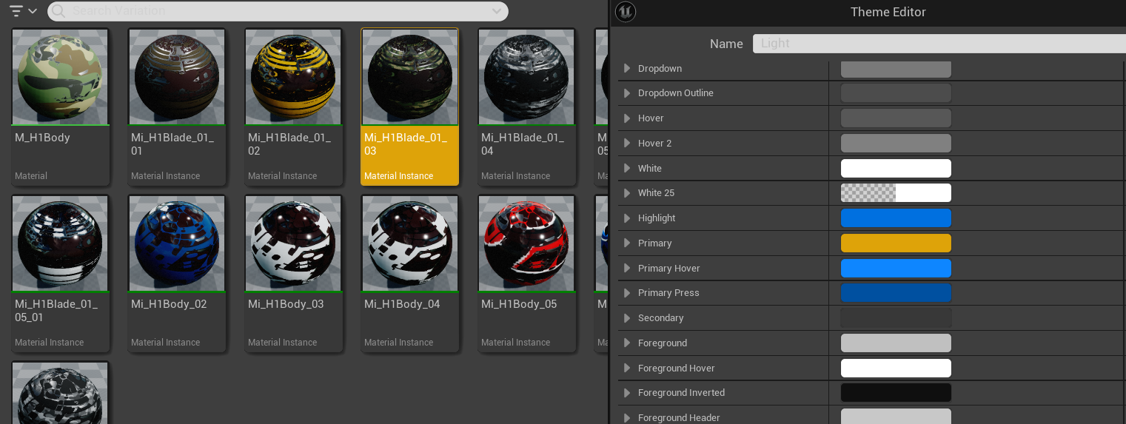Click the Mi_H1Blade_01_04 asset name

pyautogui.click(x=523, y=144)
